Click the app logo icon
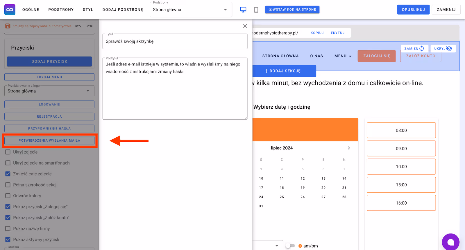The height and width of the screenshot is (250, 465). 10,10
